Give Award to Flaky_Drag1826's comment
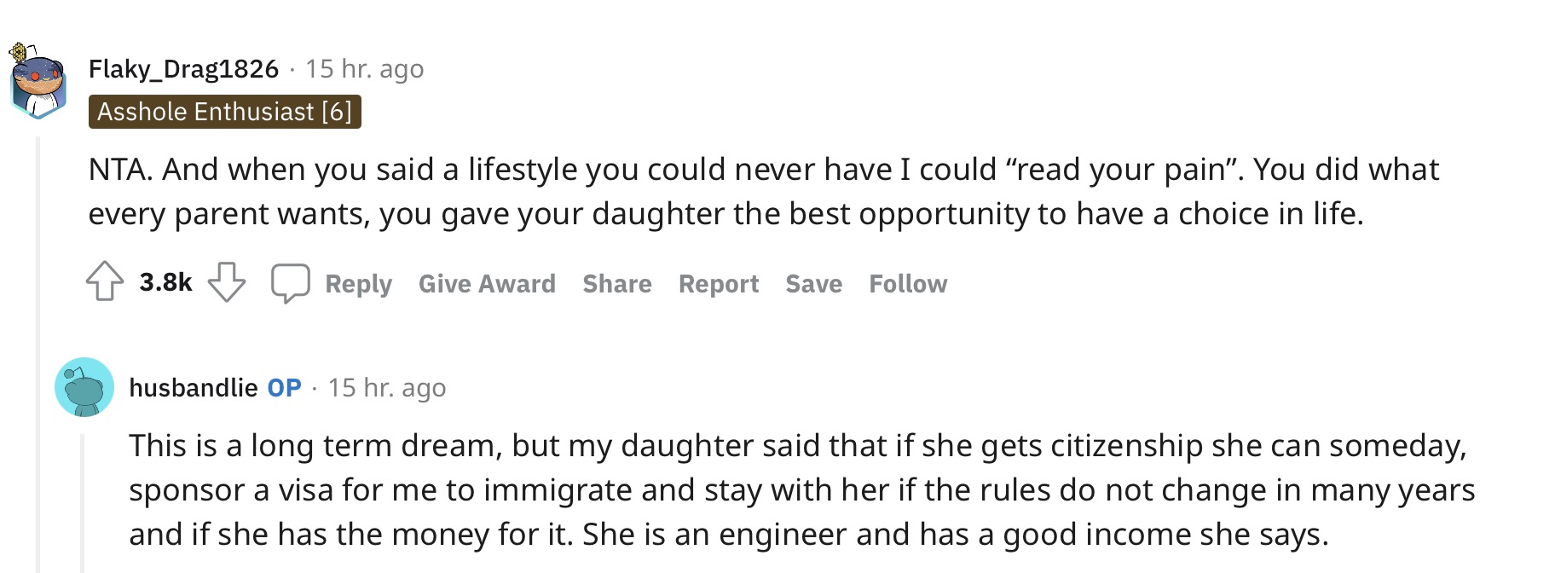Image resolution: width=1555 pixels, height=573 pixels. 487,284
